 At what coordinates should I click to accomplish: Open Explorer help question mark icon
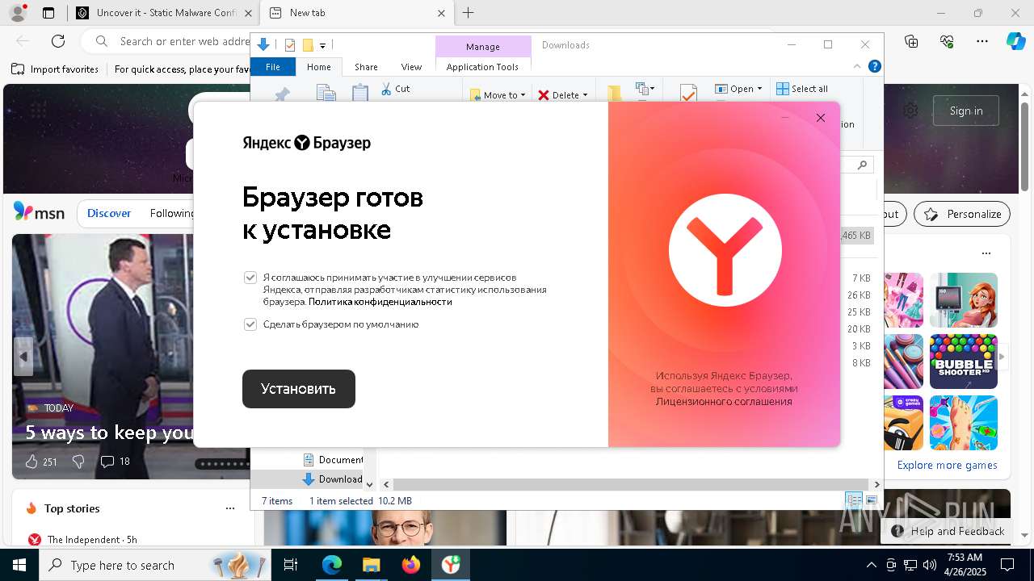(x=874, y=66)
